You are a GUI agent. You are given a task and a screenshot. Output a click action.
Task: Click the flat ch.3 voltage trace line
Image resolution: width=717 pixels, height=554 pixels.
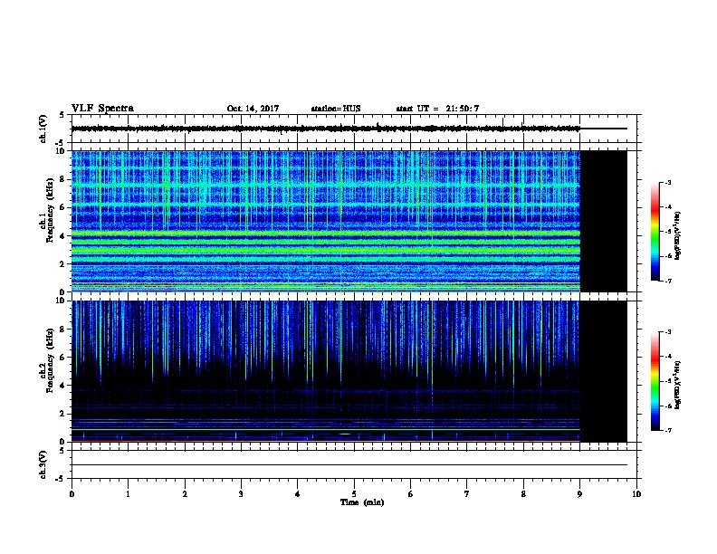coord(349,465)
